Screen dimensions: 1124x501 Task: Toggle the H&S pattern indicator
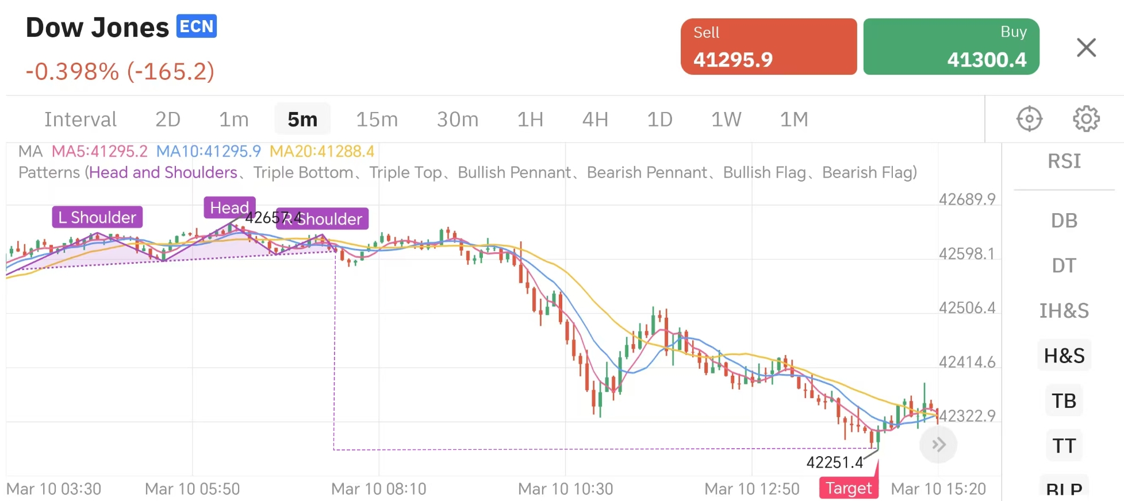pos(1064,356)
